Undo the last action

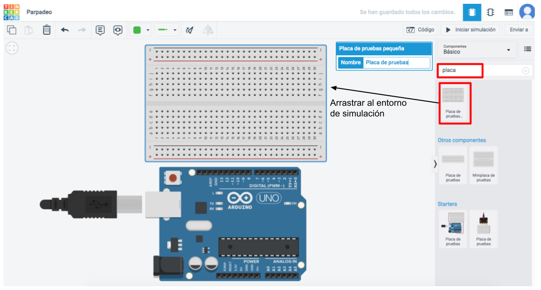(65, 30)
